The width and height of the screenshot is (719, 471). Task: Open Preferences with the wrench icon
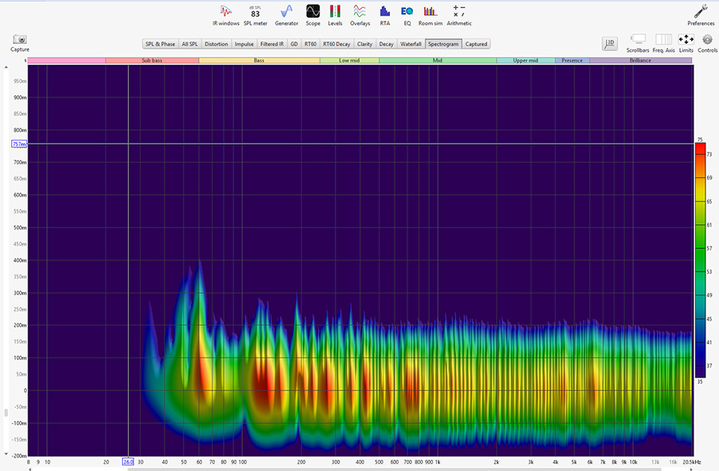pos(701,12)
